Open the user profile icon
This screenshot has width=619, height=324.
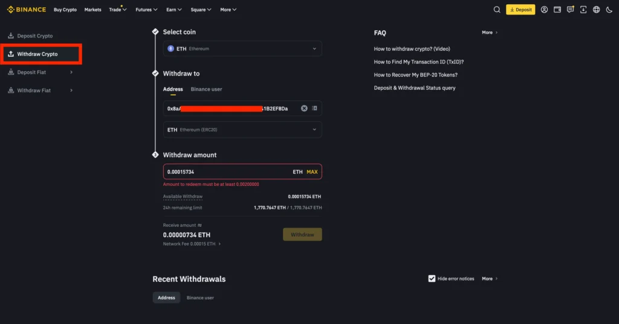point(544,10)
